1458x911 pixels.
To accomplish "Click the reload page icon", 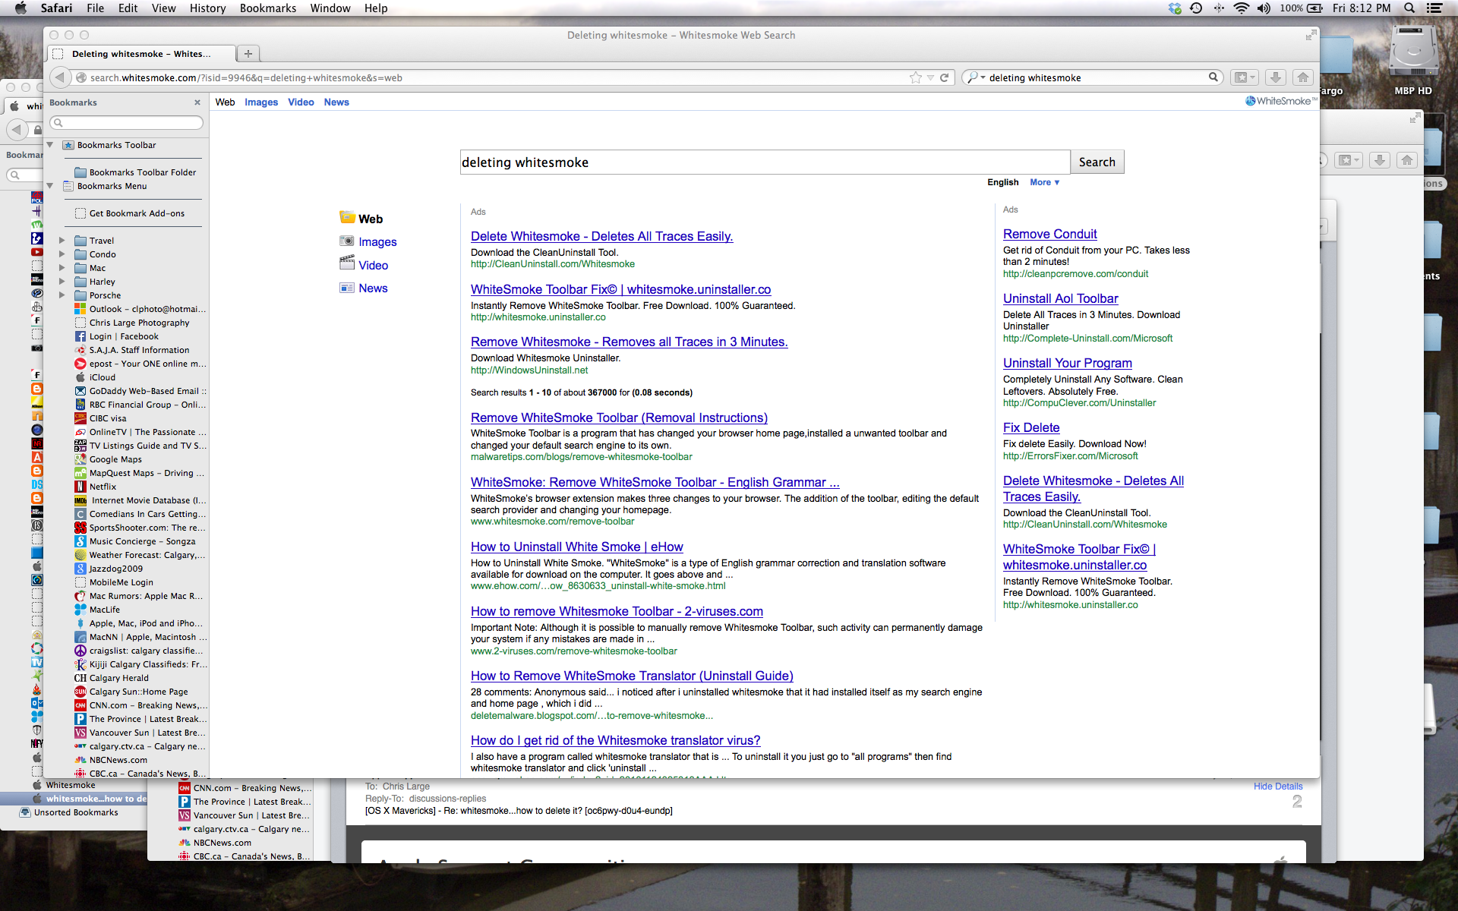I will tap(945, 77).
